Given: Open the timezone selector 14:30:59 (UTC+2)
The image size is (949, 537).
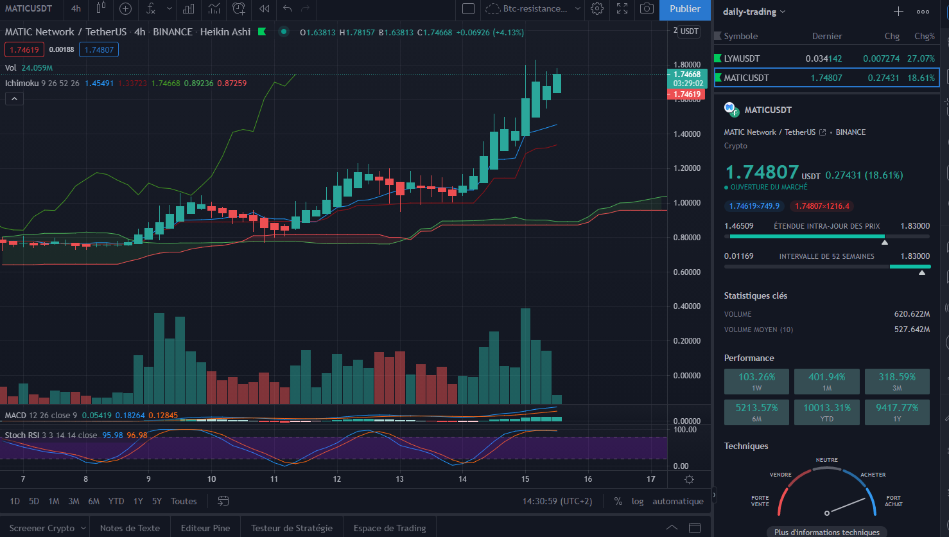Looking at the screenshot, I should point(557,501).
